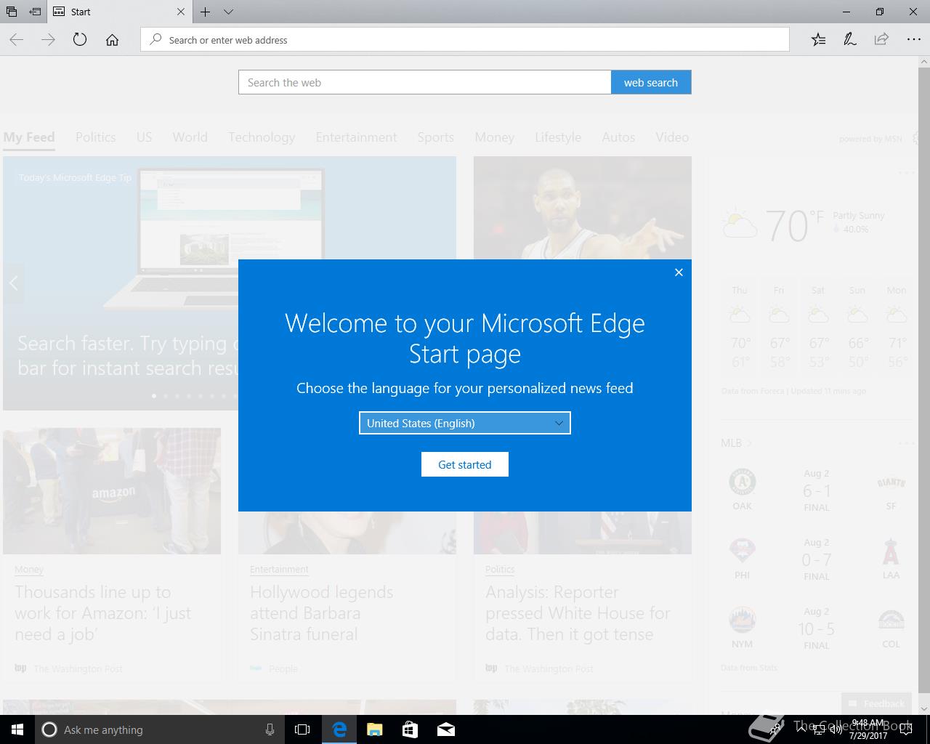The width and height of the screenshot is (930, 744).
Task: Click the browser Back arrow
Action: coord(16,40)
